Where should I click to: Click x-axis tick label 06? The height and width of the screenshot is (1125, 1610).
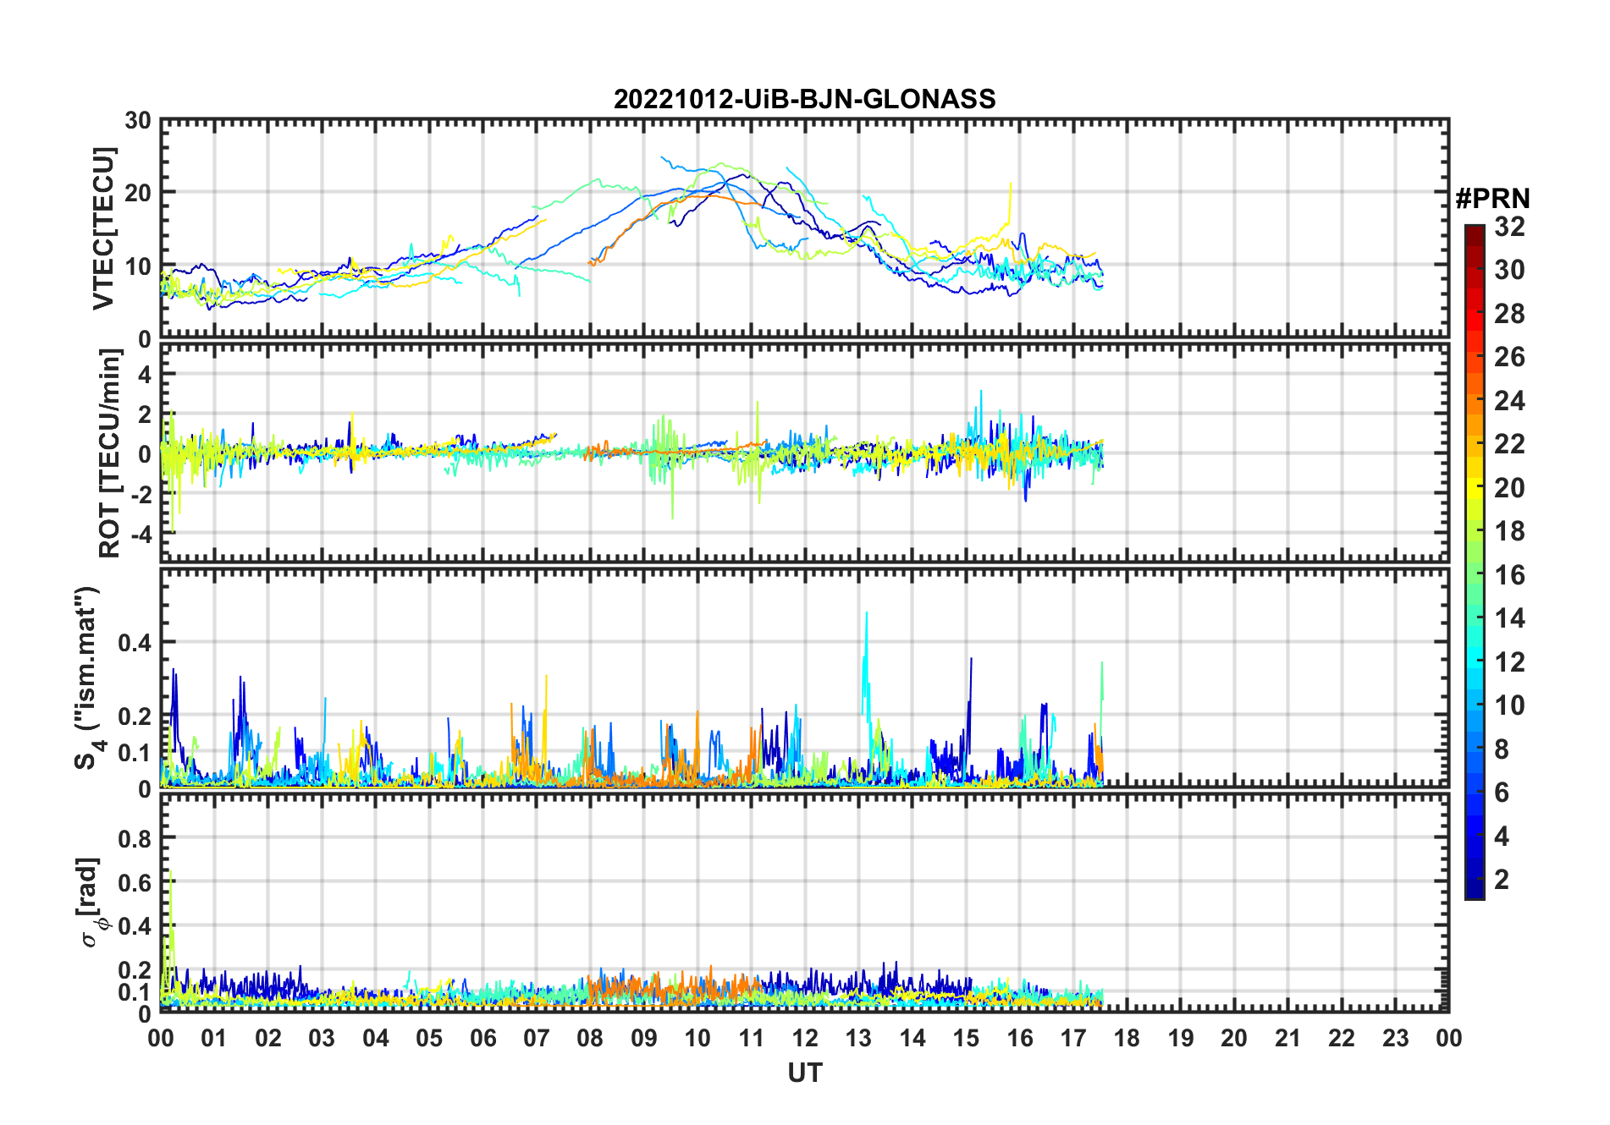click(x=482, y=1038)
